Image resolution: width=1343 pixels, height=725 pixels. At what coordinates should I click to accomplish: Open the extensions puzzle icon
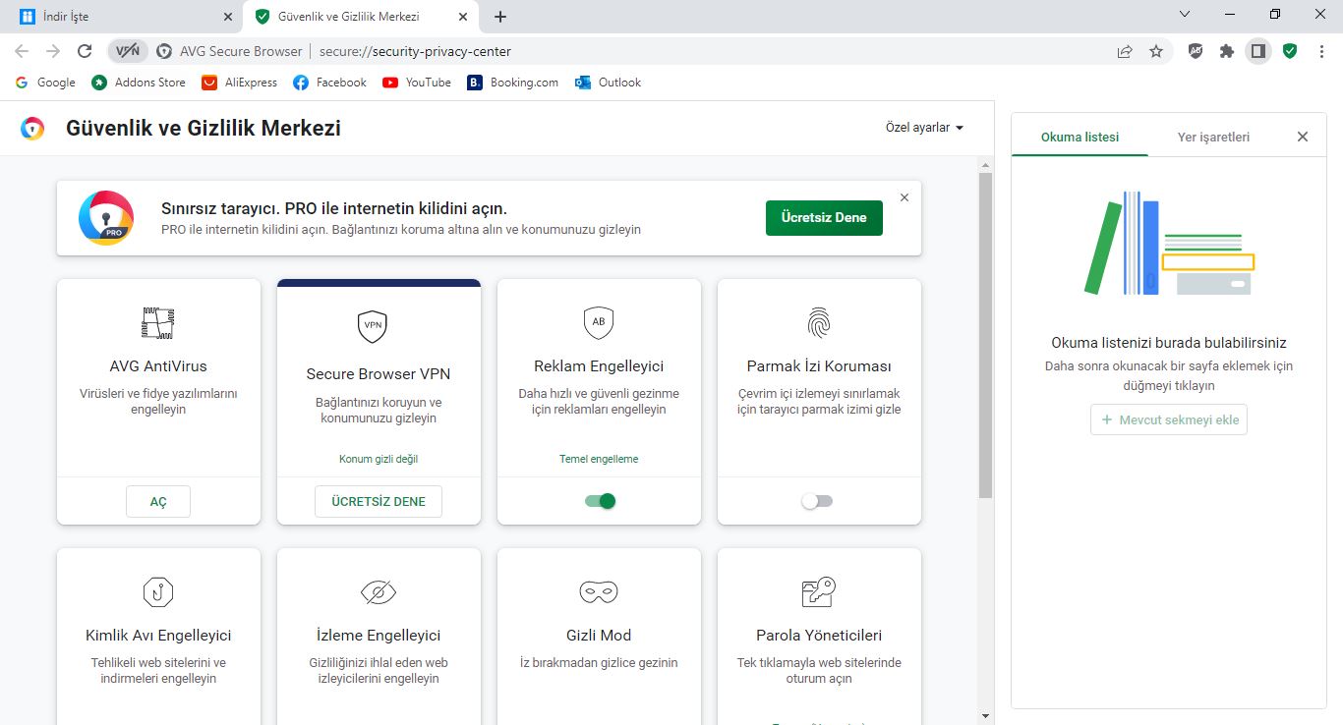tap(1227, 51)
